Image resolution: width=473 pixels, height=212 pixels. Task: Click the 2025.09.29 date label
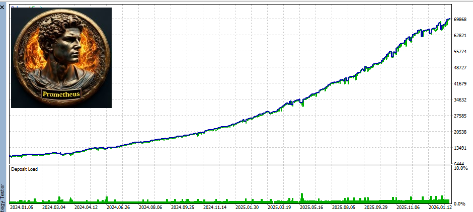tap(376, 207)
